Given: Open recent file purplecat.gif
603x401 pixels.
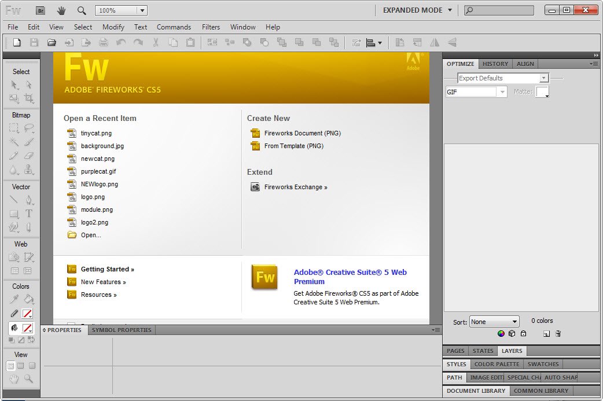Looking at the screenshot, I should point(98,171).
